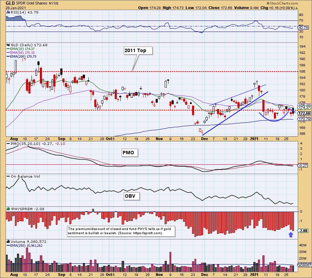The width and height of the screenshot is (312, 278).
Task: Select the EMA(20) 174.37 legend entry
Action: pyautogui.click(x=20, y=49)
